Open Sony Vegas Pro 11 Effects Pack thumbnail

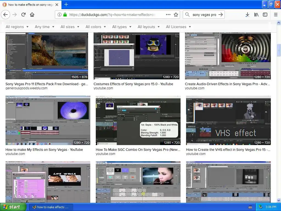pos(47,56)
